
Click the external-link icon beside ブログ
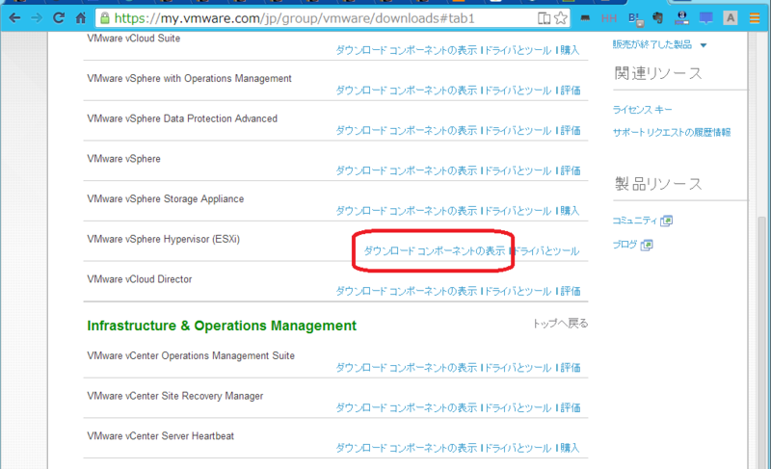[x=647, y=245]
